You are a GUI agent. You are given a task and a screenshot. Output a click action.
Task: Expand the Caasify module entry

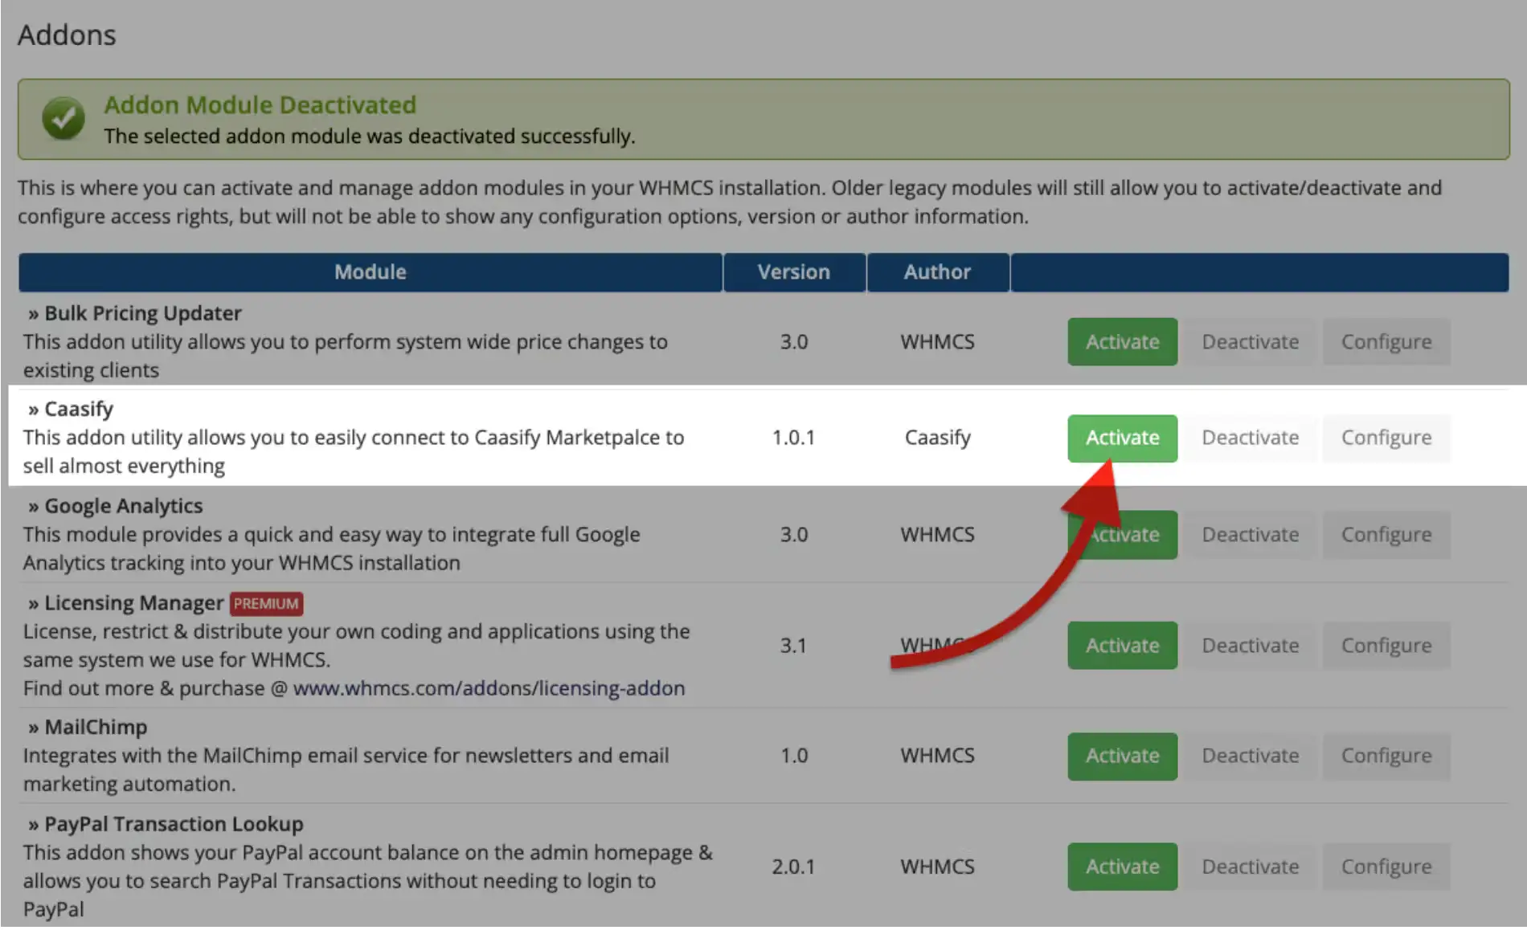tap(76, 409)
